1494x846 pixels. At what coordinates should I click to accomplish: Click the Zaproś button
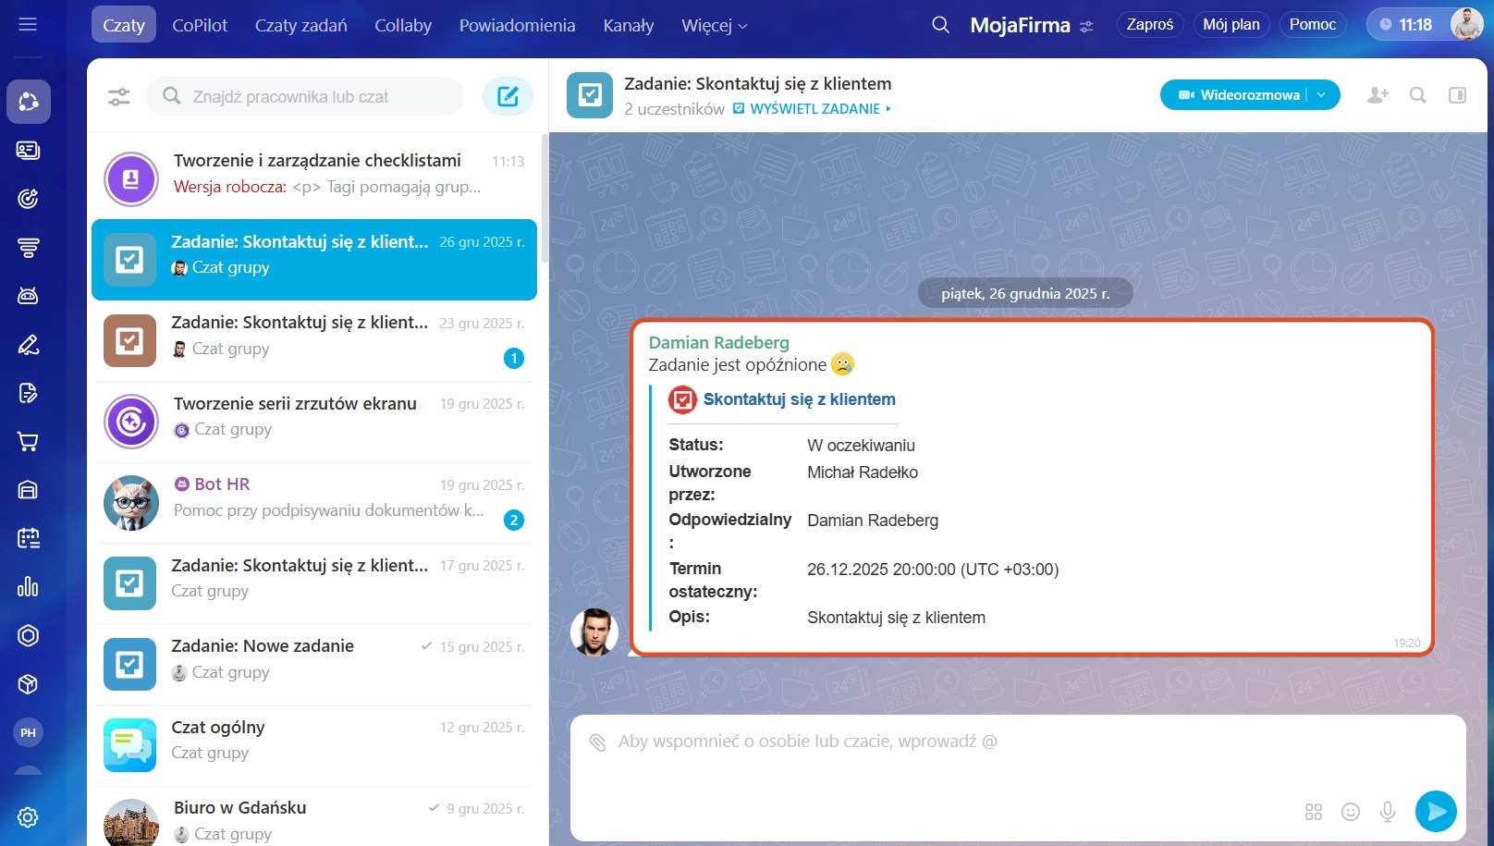1149,24
